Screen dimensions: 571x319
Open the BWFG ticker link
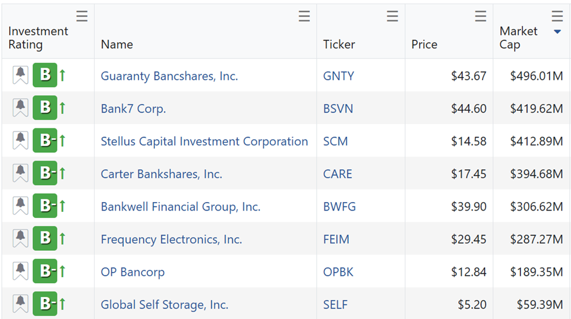click(x=339, y=207)
